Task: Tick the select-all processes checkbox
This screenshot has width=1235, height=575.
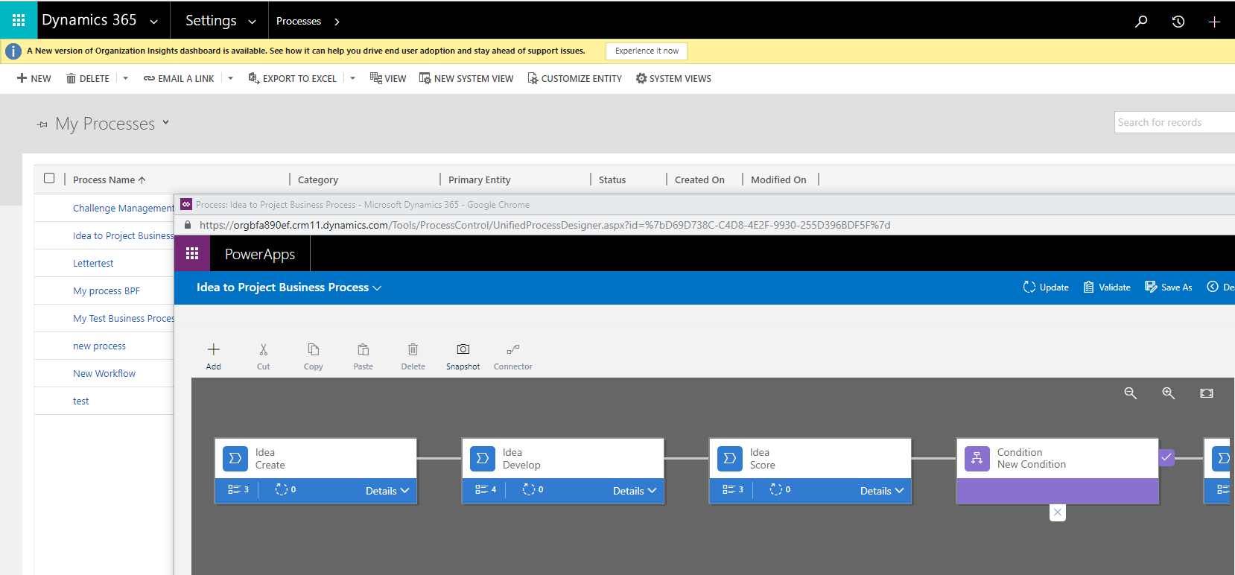Action: pyautogui.click(x=49, y=179)
